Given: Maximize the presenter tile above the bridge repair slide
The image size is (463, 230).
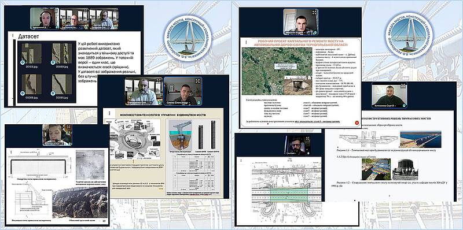Looking at the screenshot, I should [314, 13].
